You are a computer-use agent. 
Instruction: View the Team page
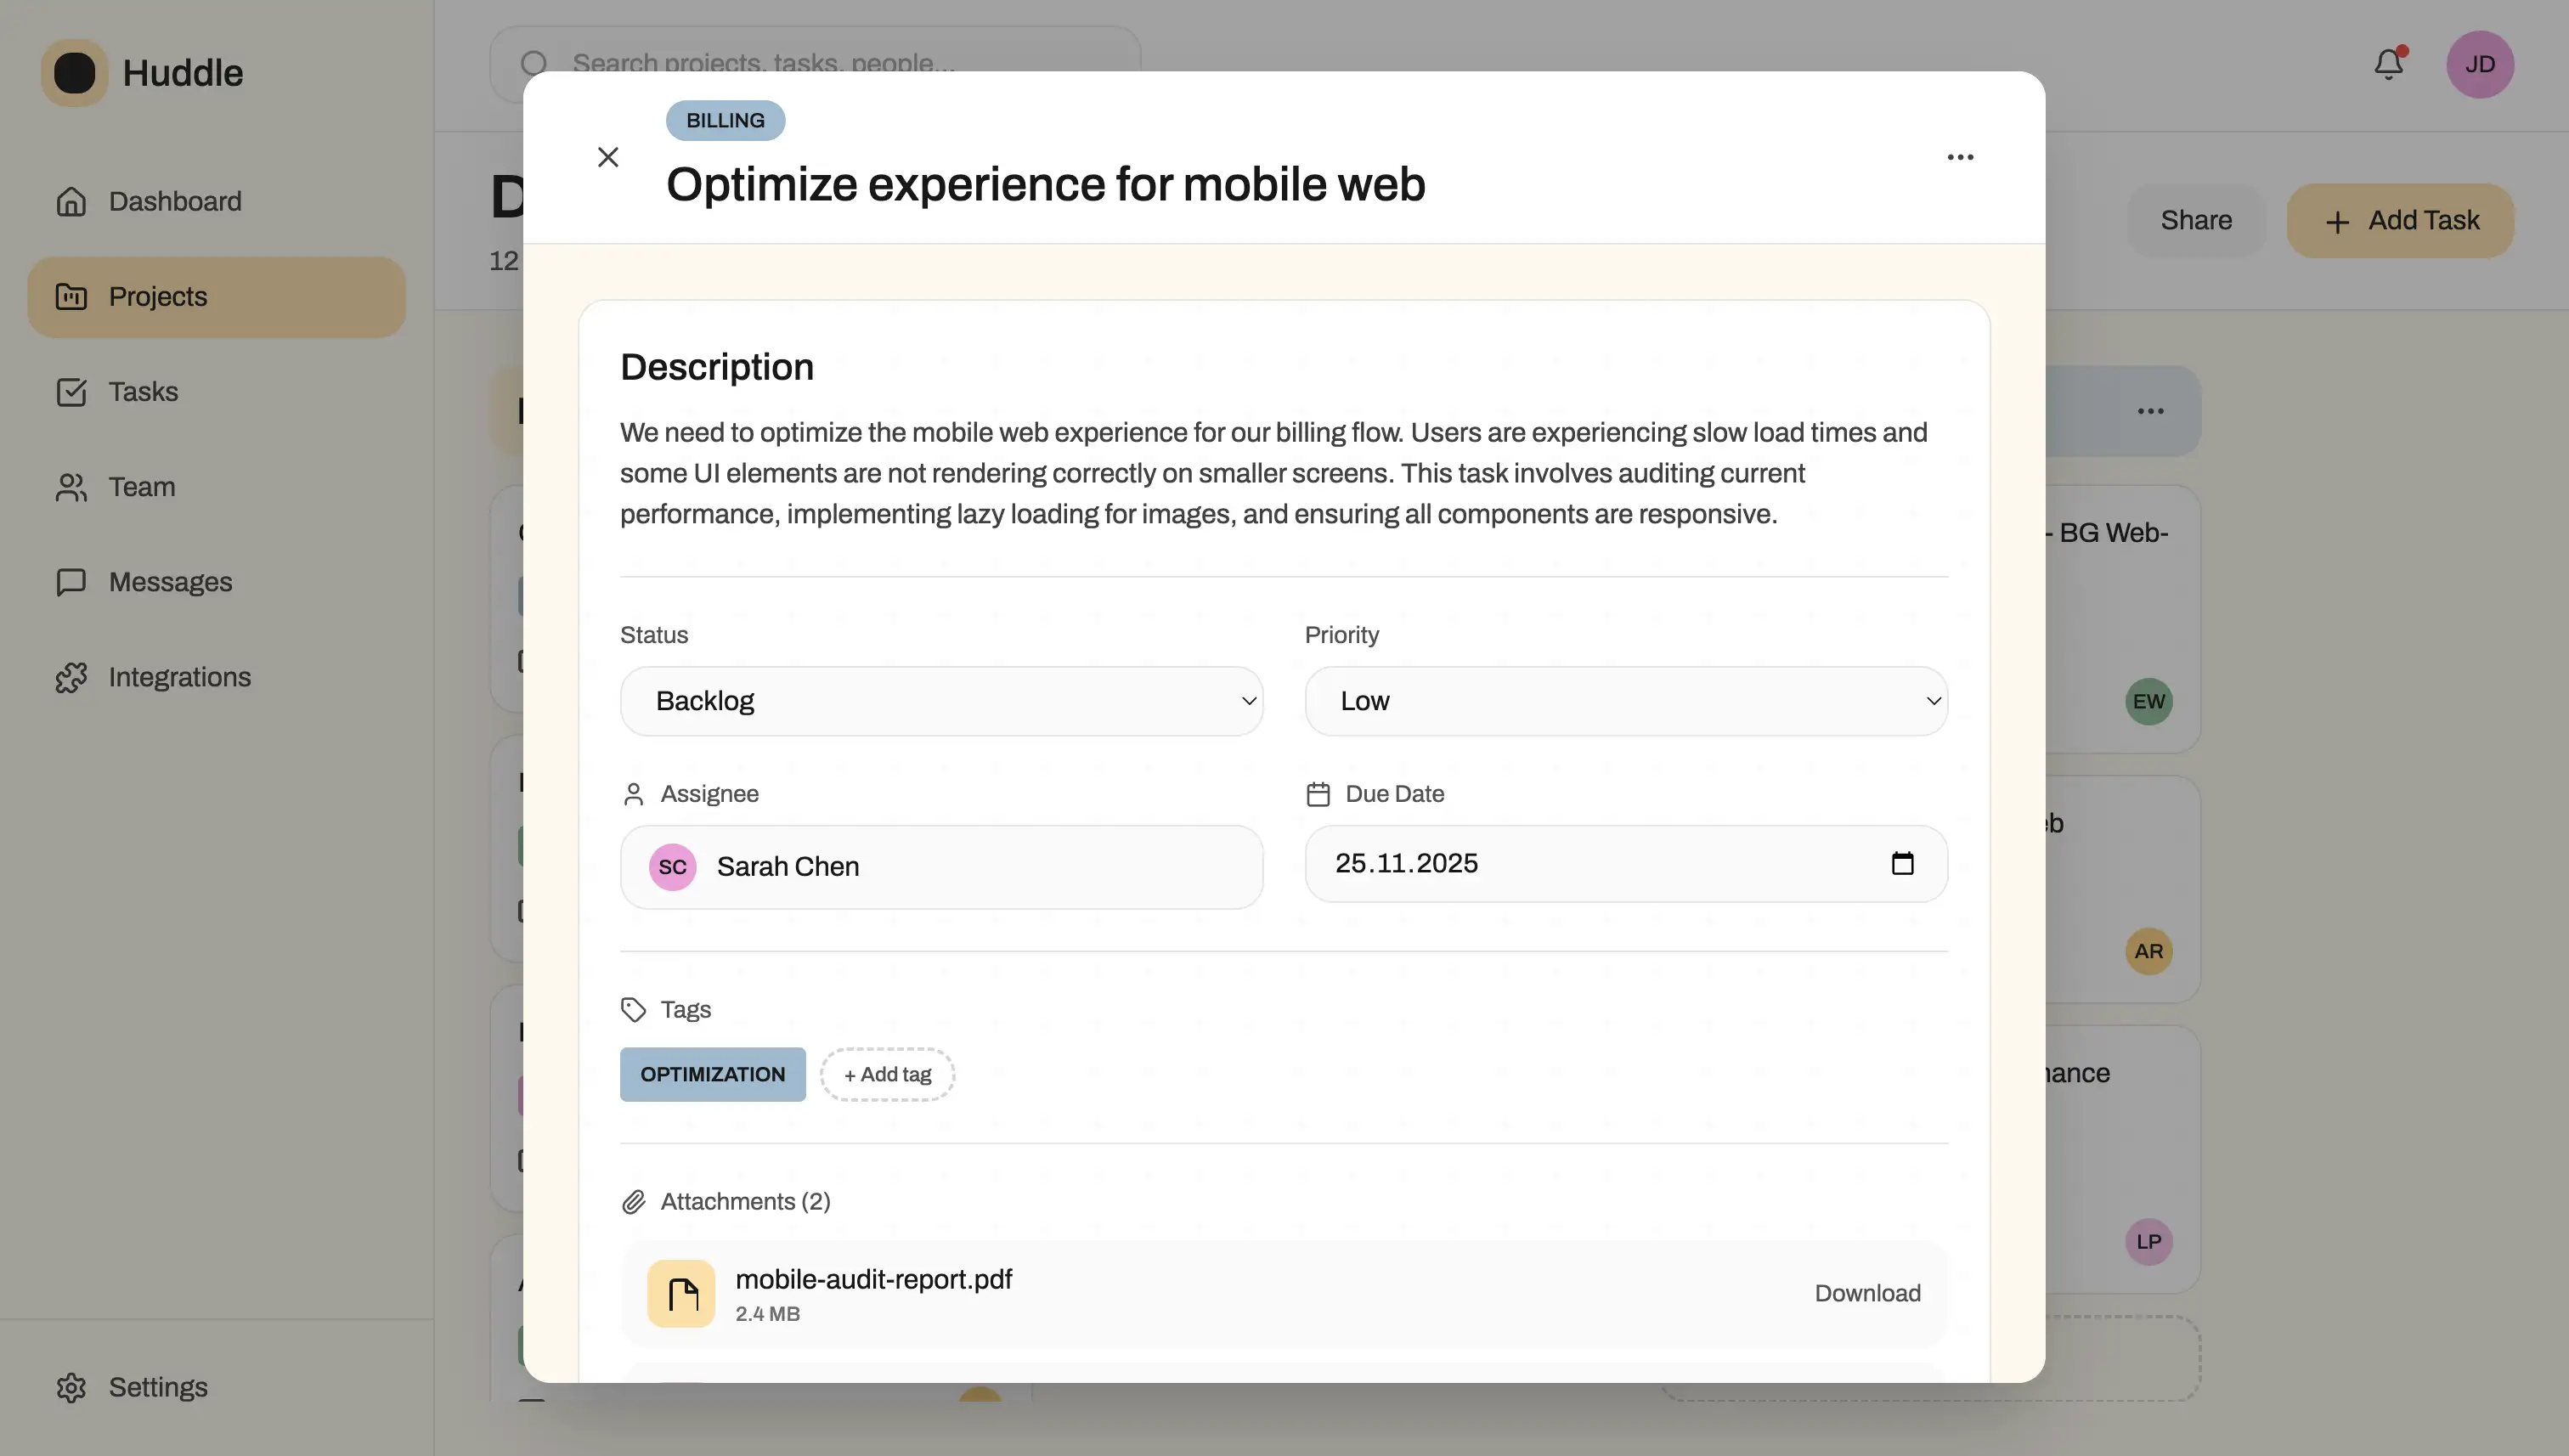coord(141,487)
